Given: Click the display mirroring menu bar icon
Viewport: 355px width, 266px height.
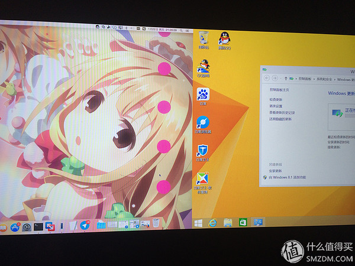Looking at the screenshot, I should (121, 28).
